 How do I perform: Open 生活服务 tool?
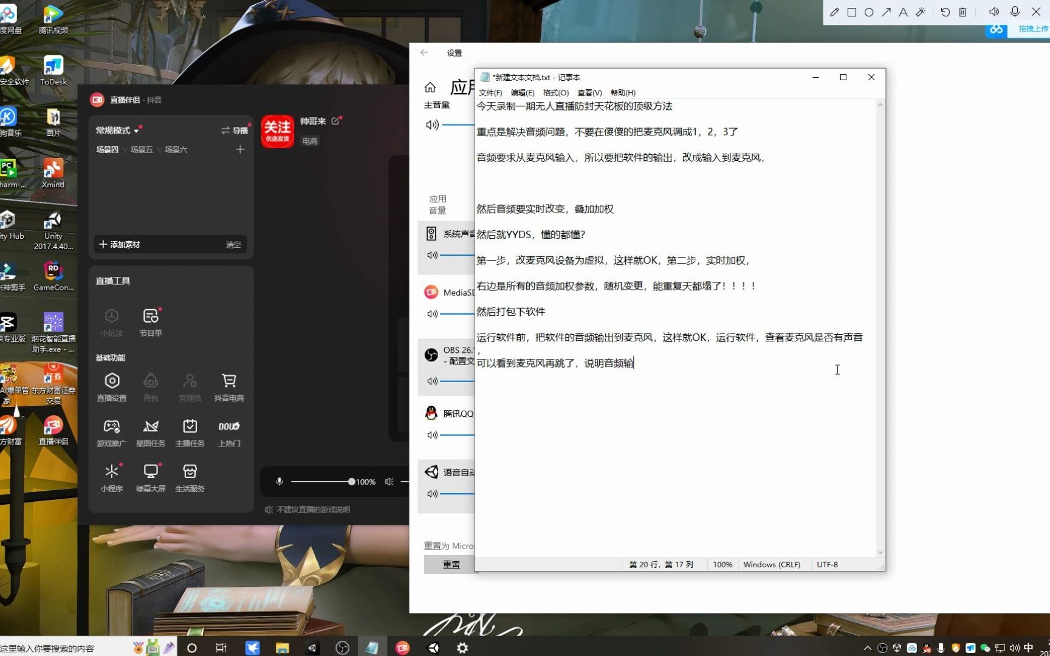(190, 478)
